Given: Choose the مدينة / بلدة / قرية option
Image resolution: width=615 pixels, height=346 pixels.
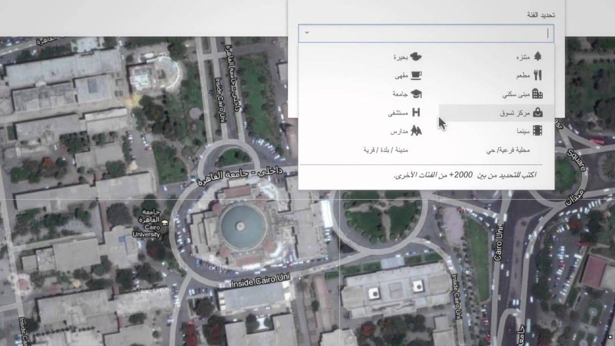Looking at the screenshot, I should point(385,150).
